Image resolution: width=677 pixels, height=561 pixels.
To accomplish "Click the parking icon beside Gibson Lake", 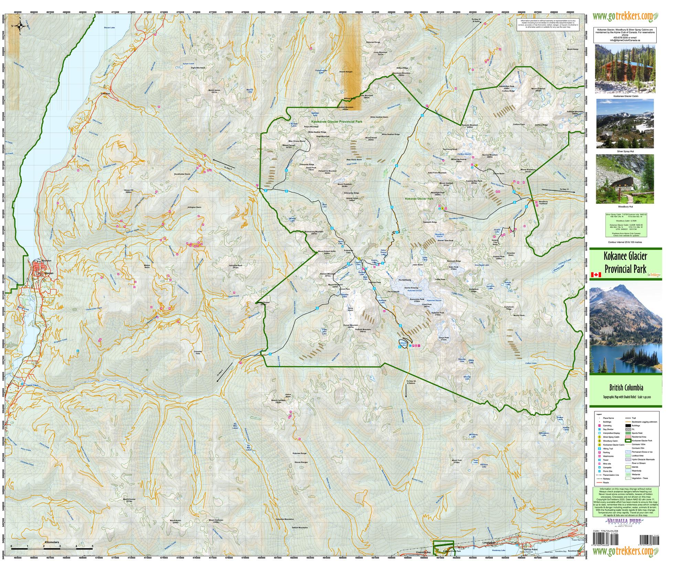I will point(414,345).
